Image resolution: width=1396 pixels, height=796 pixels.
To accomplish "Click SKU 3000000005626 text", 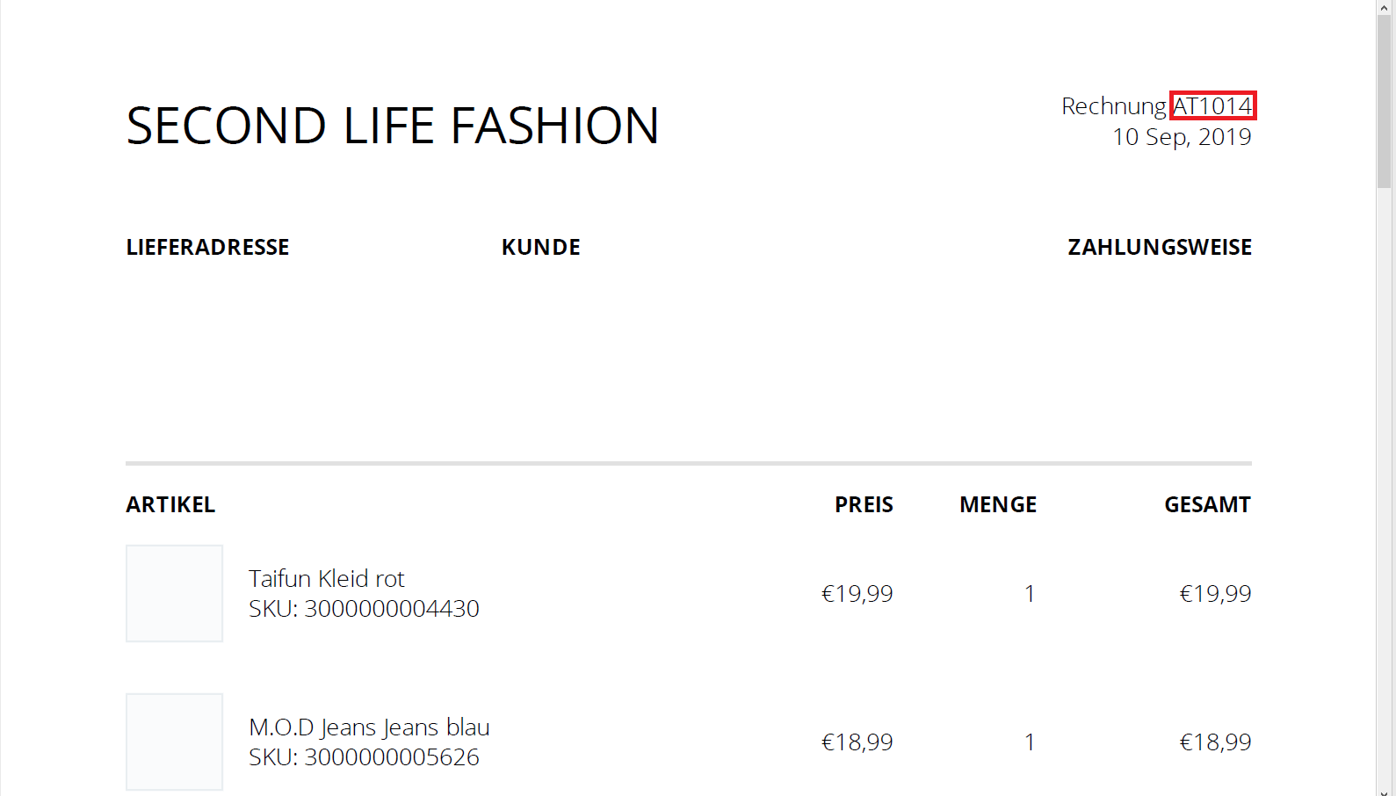I will coord(364,756).
